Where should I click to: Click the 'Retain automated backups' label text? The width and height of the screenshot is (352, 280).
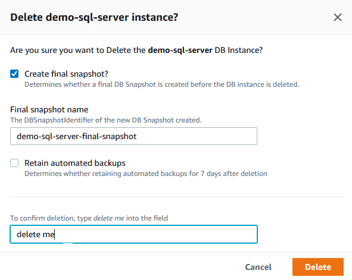coord(75,163)
